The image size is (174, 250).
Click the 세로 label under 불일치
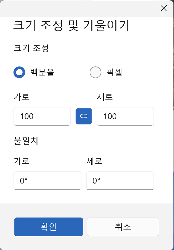click(x=94, y=161)
